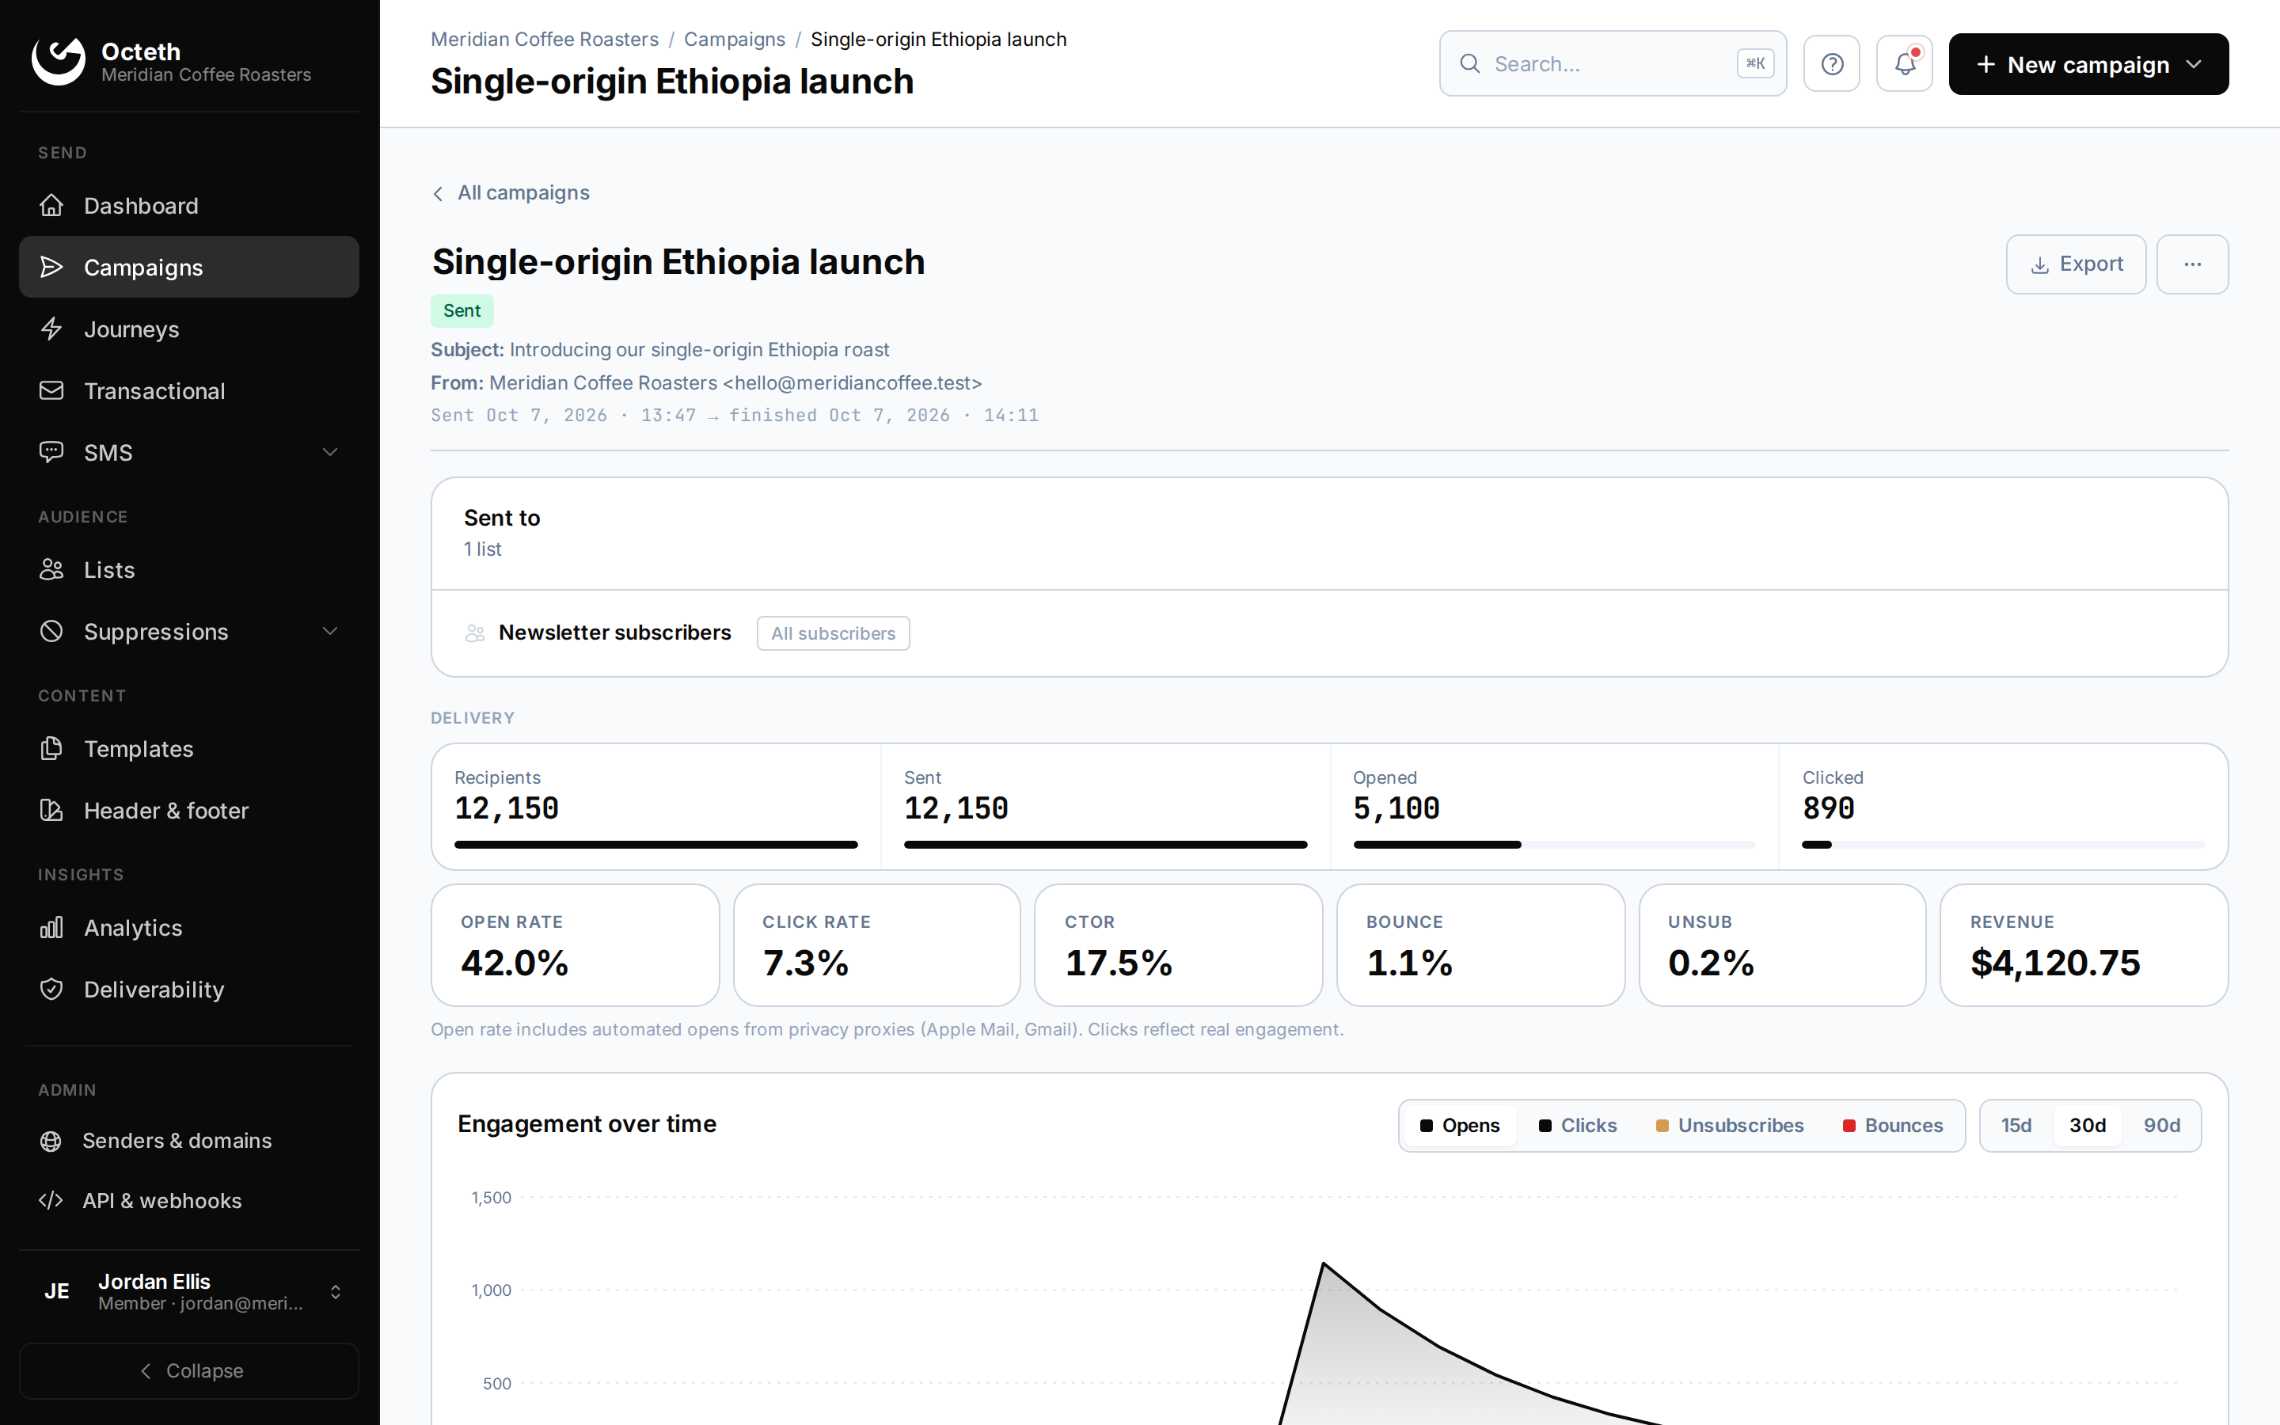Select the 30d time range

pyautogui.click(x=2087, y=1125)
